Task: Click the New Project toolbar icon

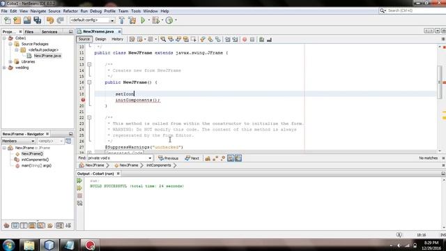Action: [x=17, y=20]
